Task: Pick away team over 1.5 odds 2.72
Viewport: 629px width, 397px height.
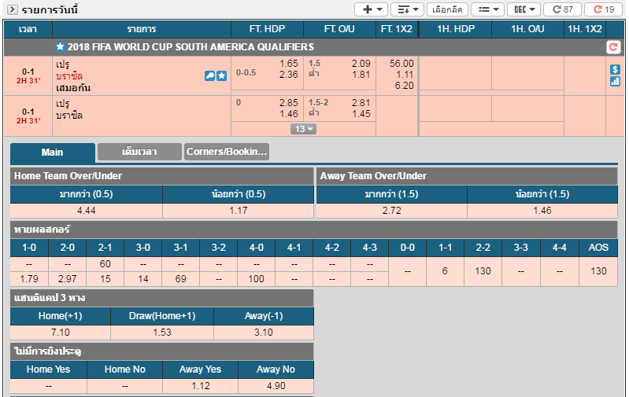Action: pyautogui.click(x=391, y=211)
